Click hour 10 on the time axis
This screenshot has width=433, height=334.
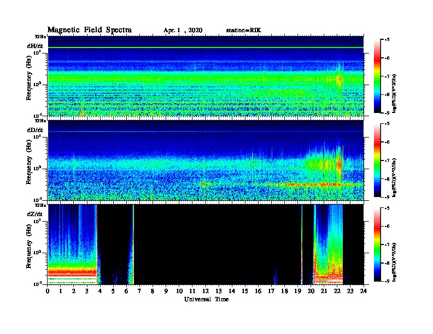click(x=179, y=291)
